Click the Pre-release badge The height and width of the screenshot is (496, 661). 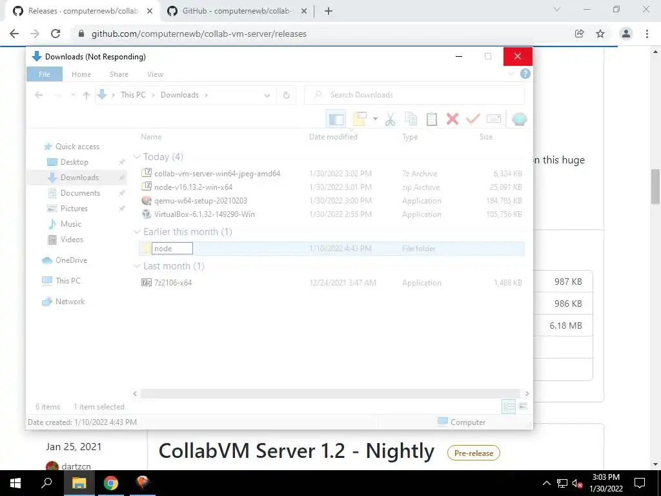pyautogui.click(x=473, y=453)
